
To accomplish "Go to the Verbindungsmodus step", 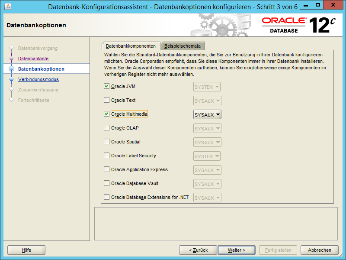I will point(38,79).
